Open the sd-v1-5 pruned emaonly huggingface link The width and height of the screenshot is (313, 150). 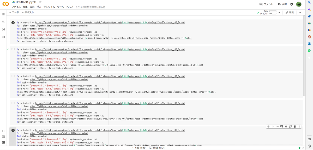(67, 38)
